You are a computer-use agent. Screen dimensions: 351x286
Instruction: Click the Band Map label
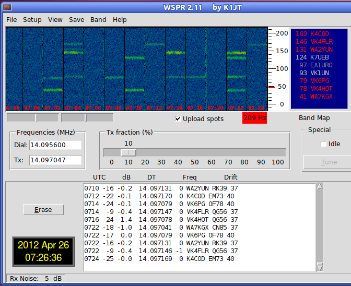tap(314, 118)
